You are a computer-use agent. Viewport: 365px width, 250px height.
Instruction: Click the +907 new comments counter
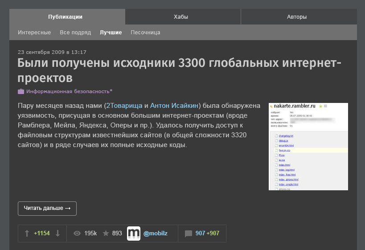pos(213,233)
